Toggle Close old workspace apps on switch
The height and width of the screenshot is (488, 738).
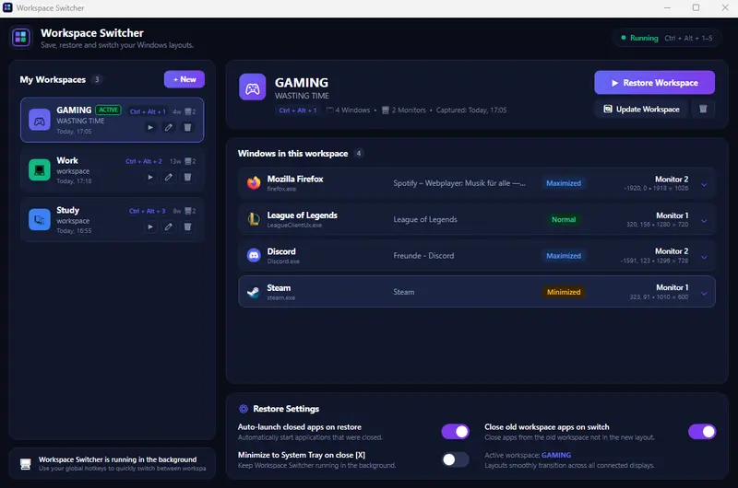[x=702, y=431]
